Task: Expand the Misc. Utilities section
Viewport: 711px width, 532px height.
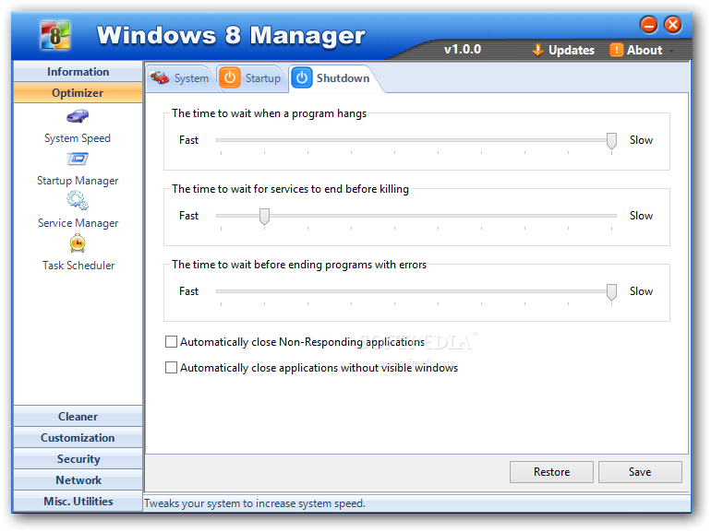Action: coord(78,502)
